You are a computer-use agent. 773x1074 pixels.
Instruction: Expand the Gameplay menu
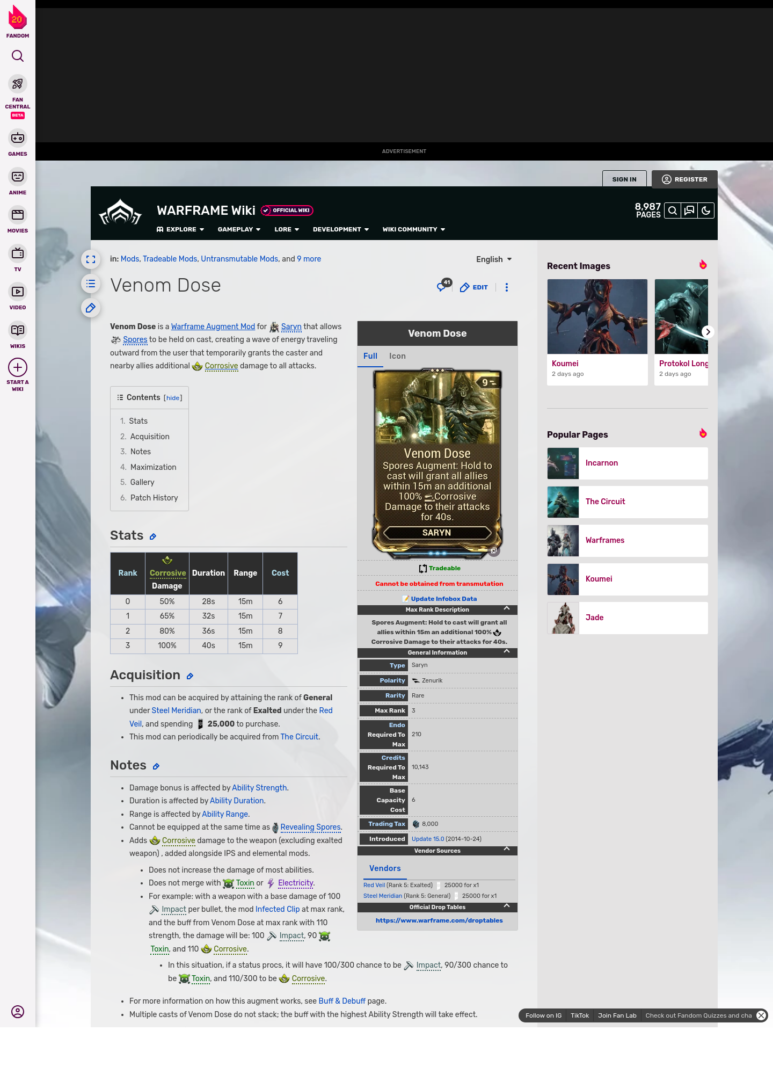(239, 229)
